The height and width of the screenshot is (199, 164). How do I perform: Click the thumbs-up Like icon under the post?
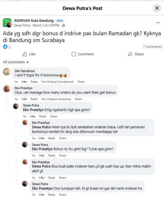(x=25, y=54)
